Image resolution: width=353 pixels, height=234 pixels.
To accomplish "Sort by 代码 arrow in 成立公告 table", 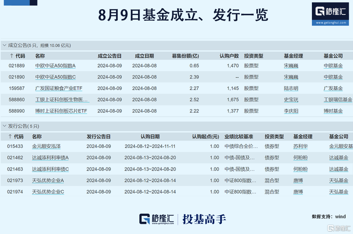I will (x=12, y=56).
